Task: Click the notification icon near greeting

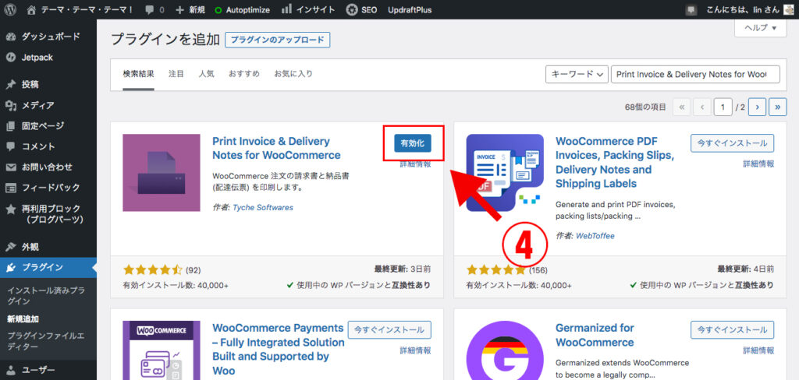Action: coord(691,9)
